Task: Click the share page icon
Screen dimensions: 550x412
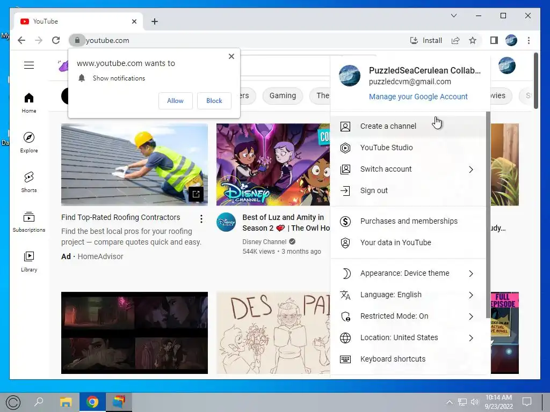Action: point(455,40)
